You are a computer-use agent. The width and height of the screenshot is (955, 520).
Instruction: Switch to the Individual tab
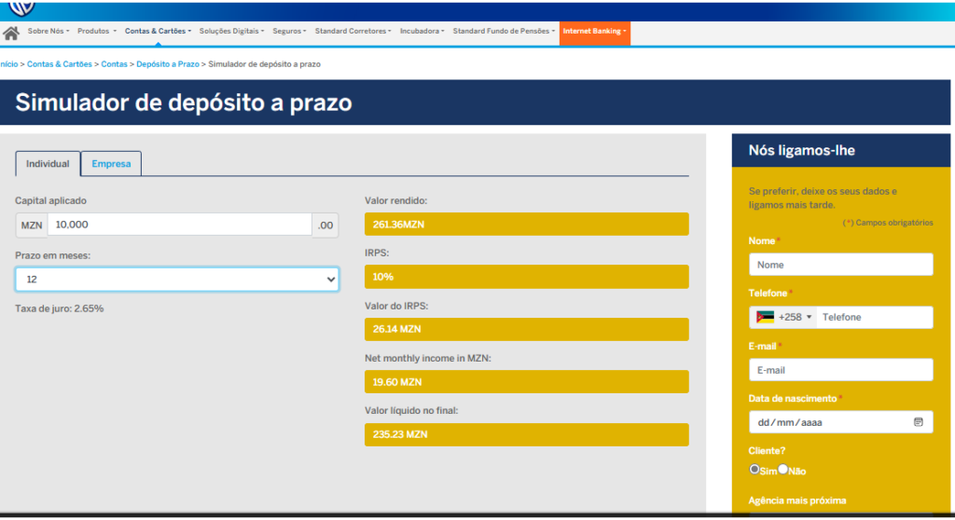point(48,164)
